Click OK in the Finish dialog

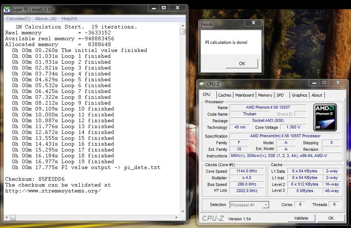tap(242, 64)
